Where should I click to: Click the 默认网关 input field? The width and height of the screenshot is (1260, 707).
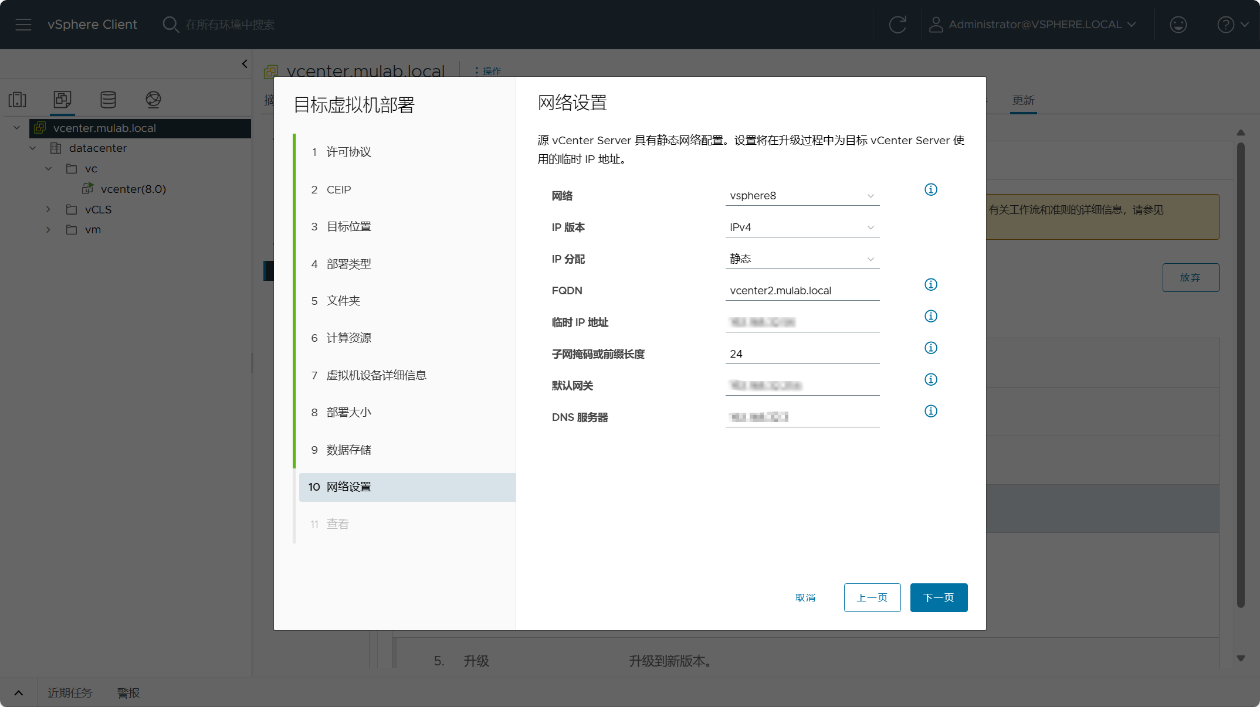tap(802, 386)
